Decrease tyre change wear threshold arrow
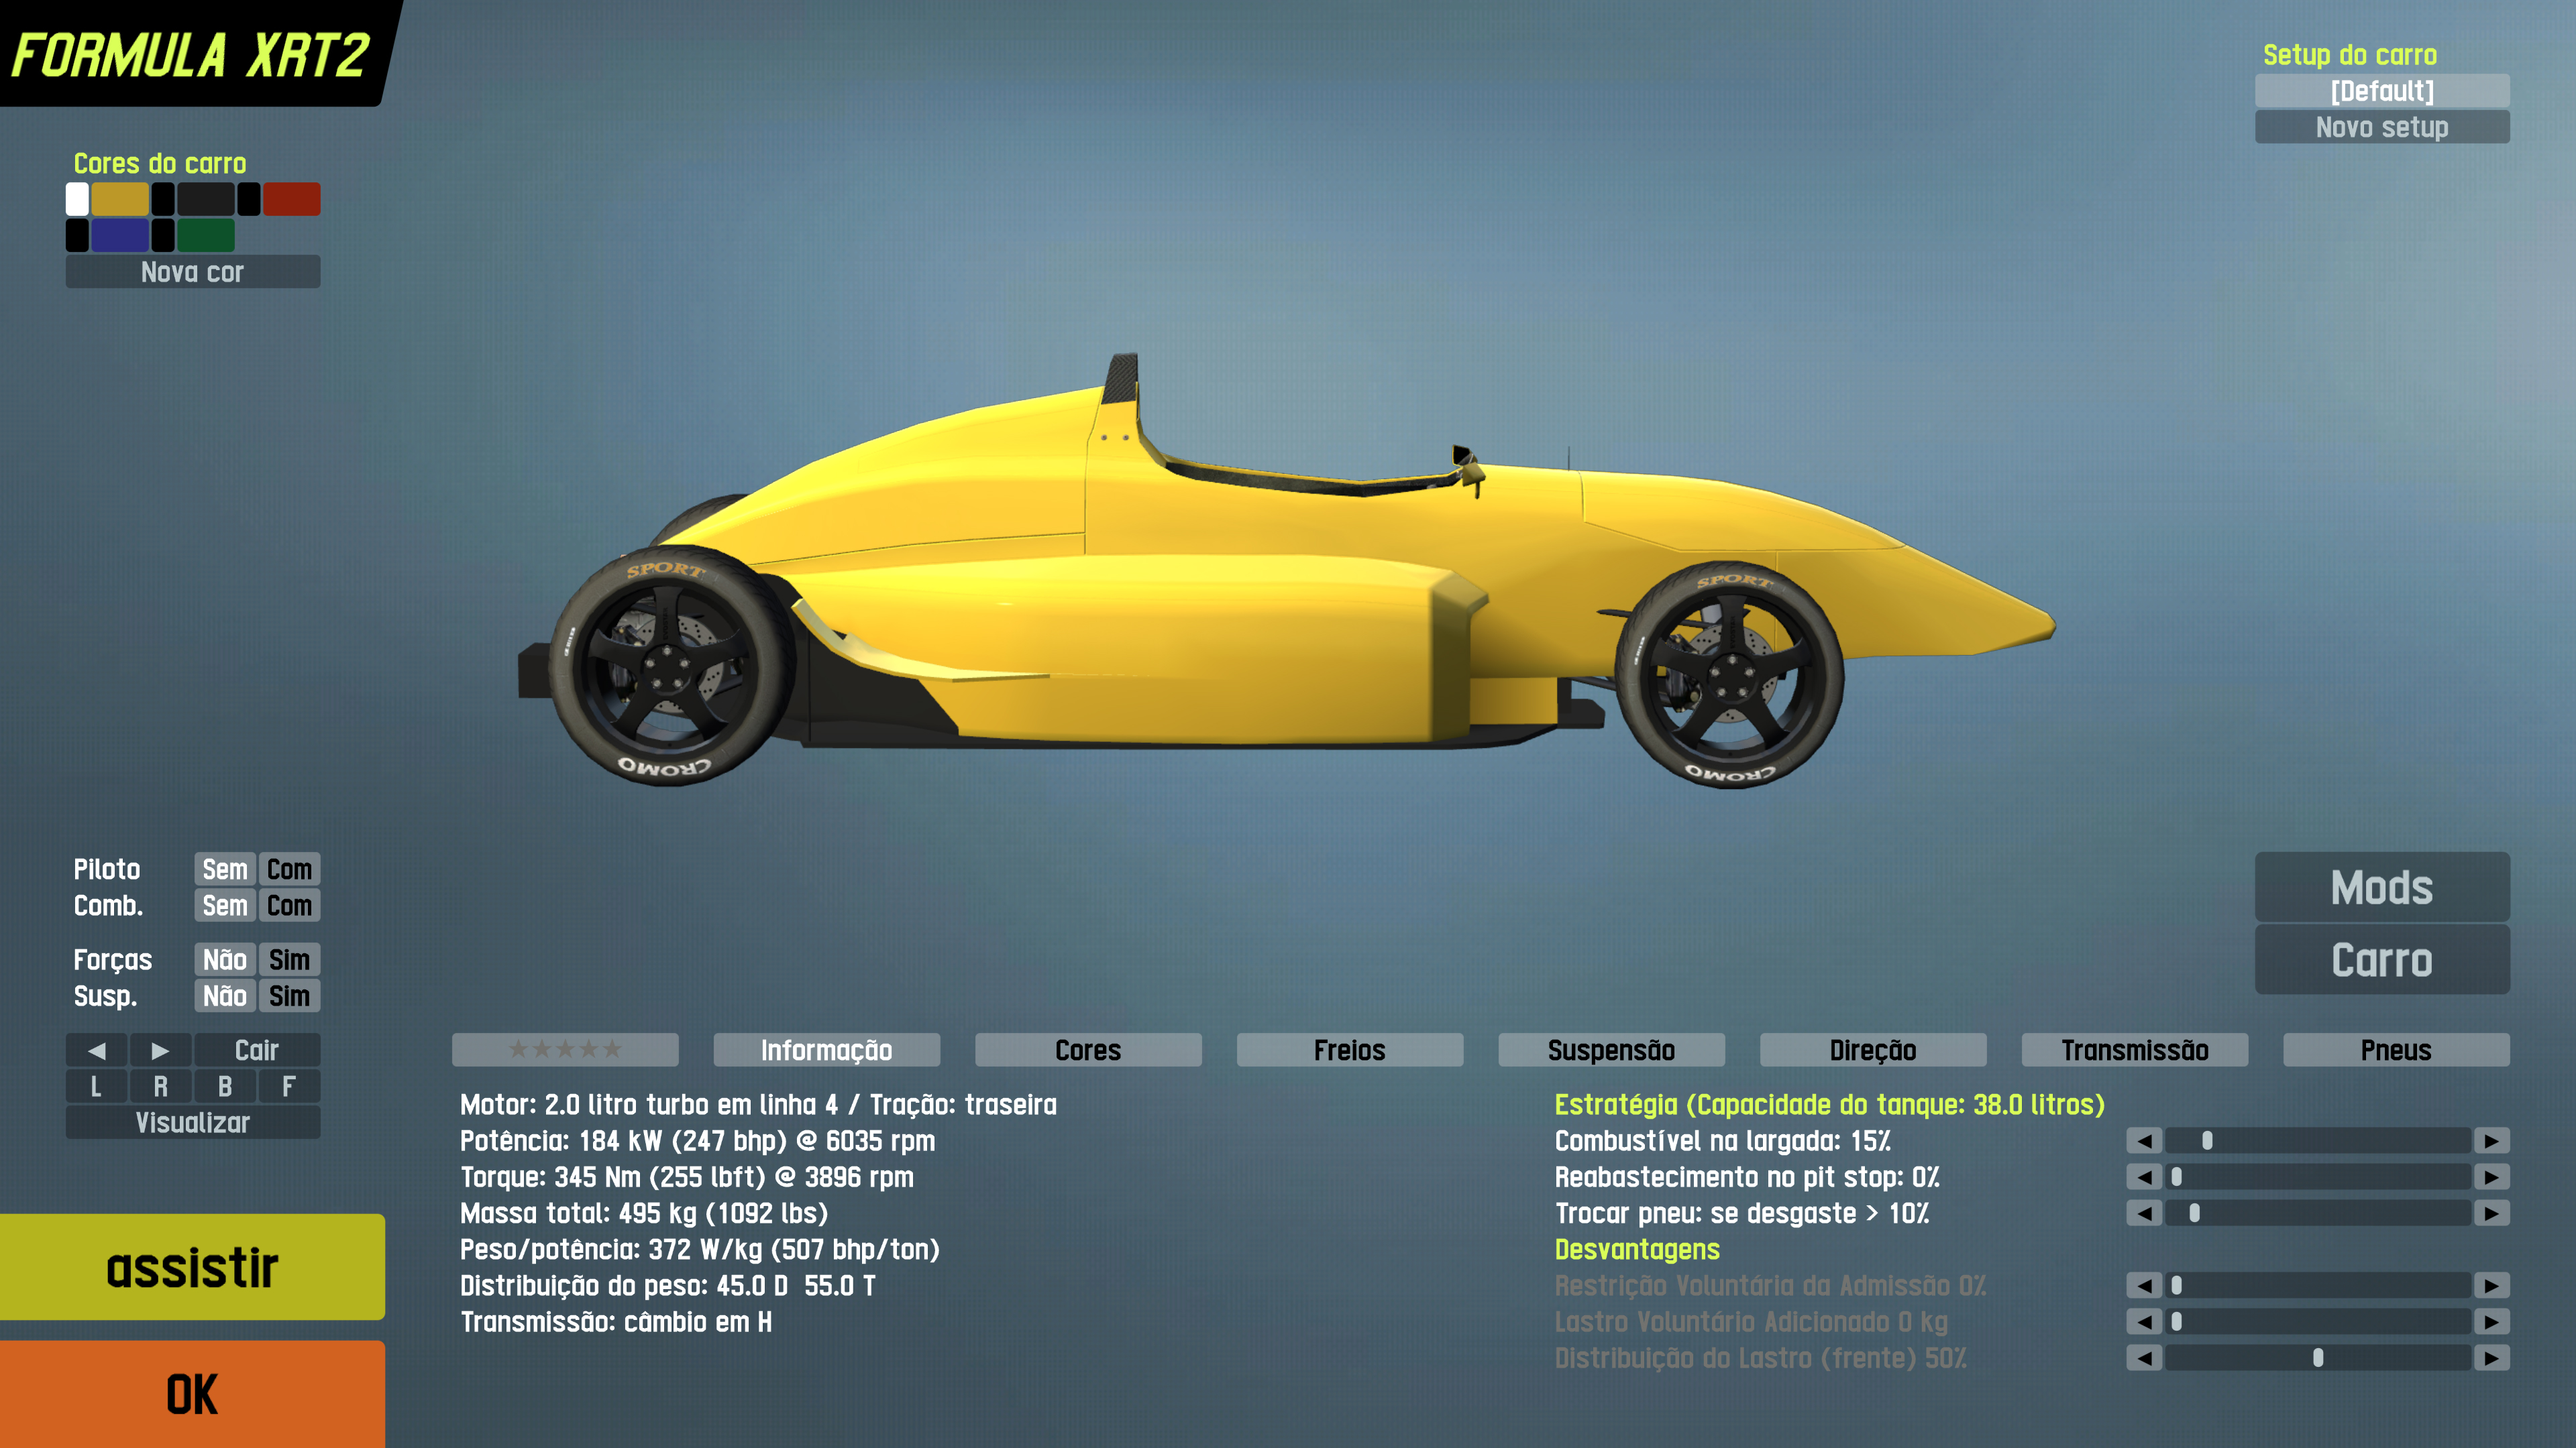The height and width of the screenshot is (1448, 2576). point(2144,1213)
